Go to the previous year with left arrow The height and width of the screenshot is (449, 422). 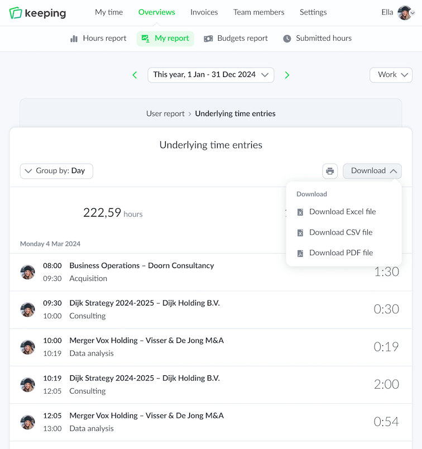[x=135, y=75]
